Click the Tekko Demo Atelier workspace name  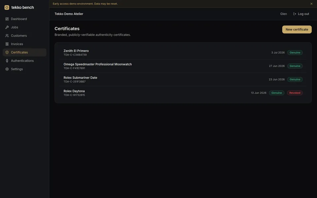69,14
